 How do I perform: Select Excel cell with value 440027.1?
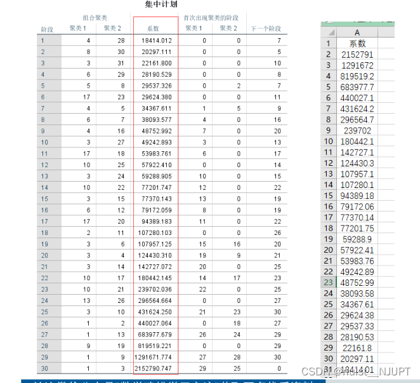357,98
